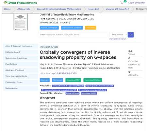The width and height of the screenshot is (147, 131).
Task: Select the Abstract button
Action: click(x=45, y=80)
